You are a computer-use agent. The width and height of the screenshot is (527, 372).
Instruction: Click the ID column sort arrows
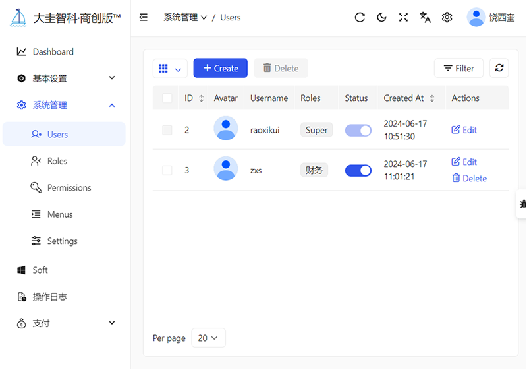pos(202,98)
